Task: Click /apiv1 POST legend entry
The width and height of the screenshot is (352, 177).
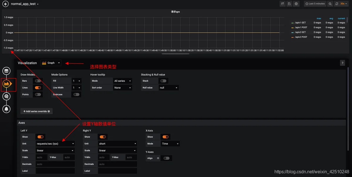Action: [301, 27]
